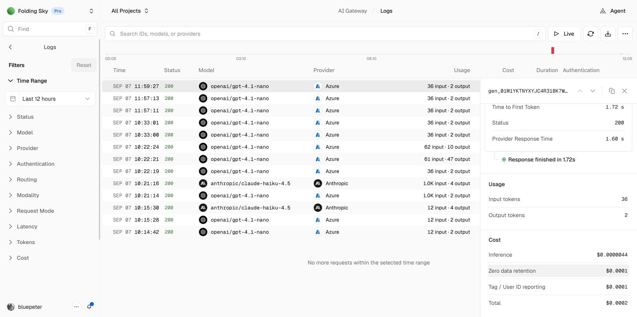This screenshot has width=637, height=317.
Task: Open bluepeter user options menu
Action: pos(77,307)
